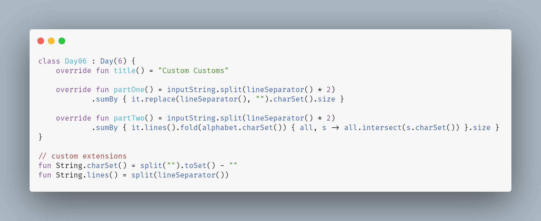Click charSet in the String.charSet declaration
Viewport: 541px width, 221px height.
[102, 166]
